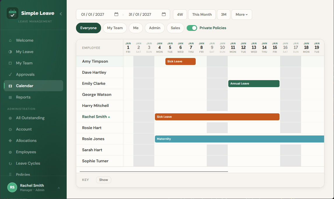Click employee name Harry Mitchell
334x199 pixels.
click(96, 106)
